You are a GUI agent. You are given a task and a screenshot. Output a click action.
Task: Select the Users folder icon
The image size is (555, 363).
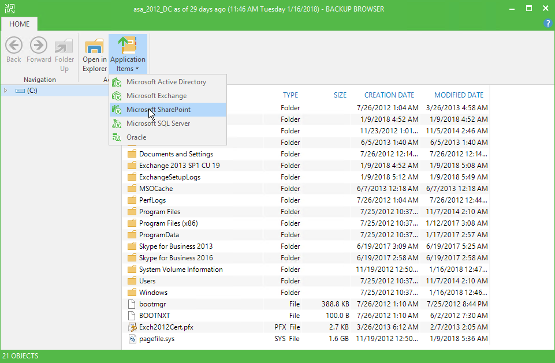[x=132, y=281]
